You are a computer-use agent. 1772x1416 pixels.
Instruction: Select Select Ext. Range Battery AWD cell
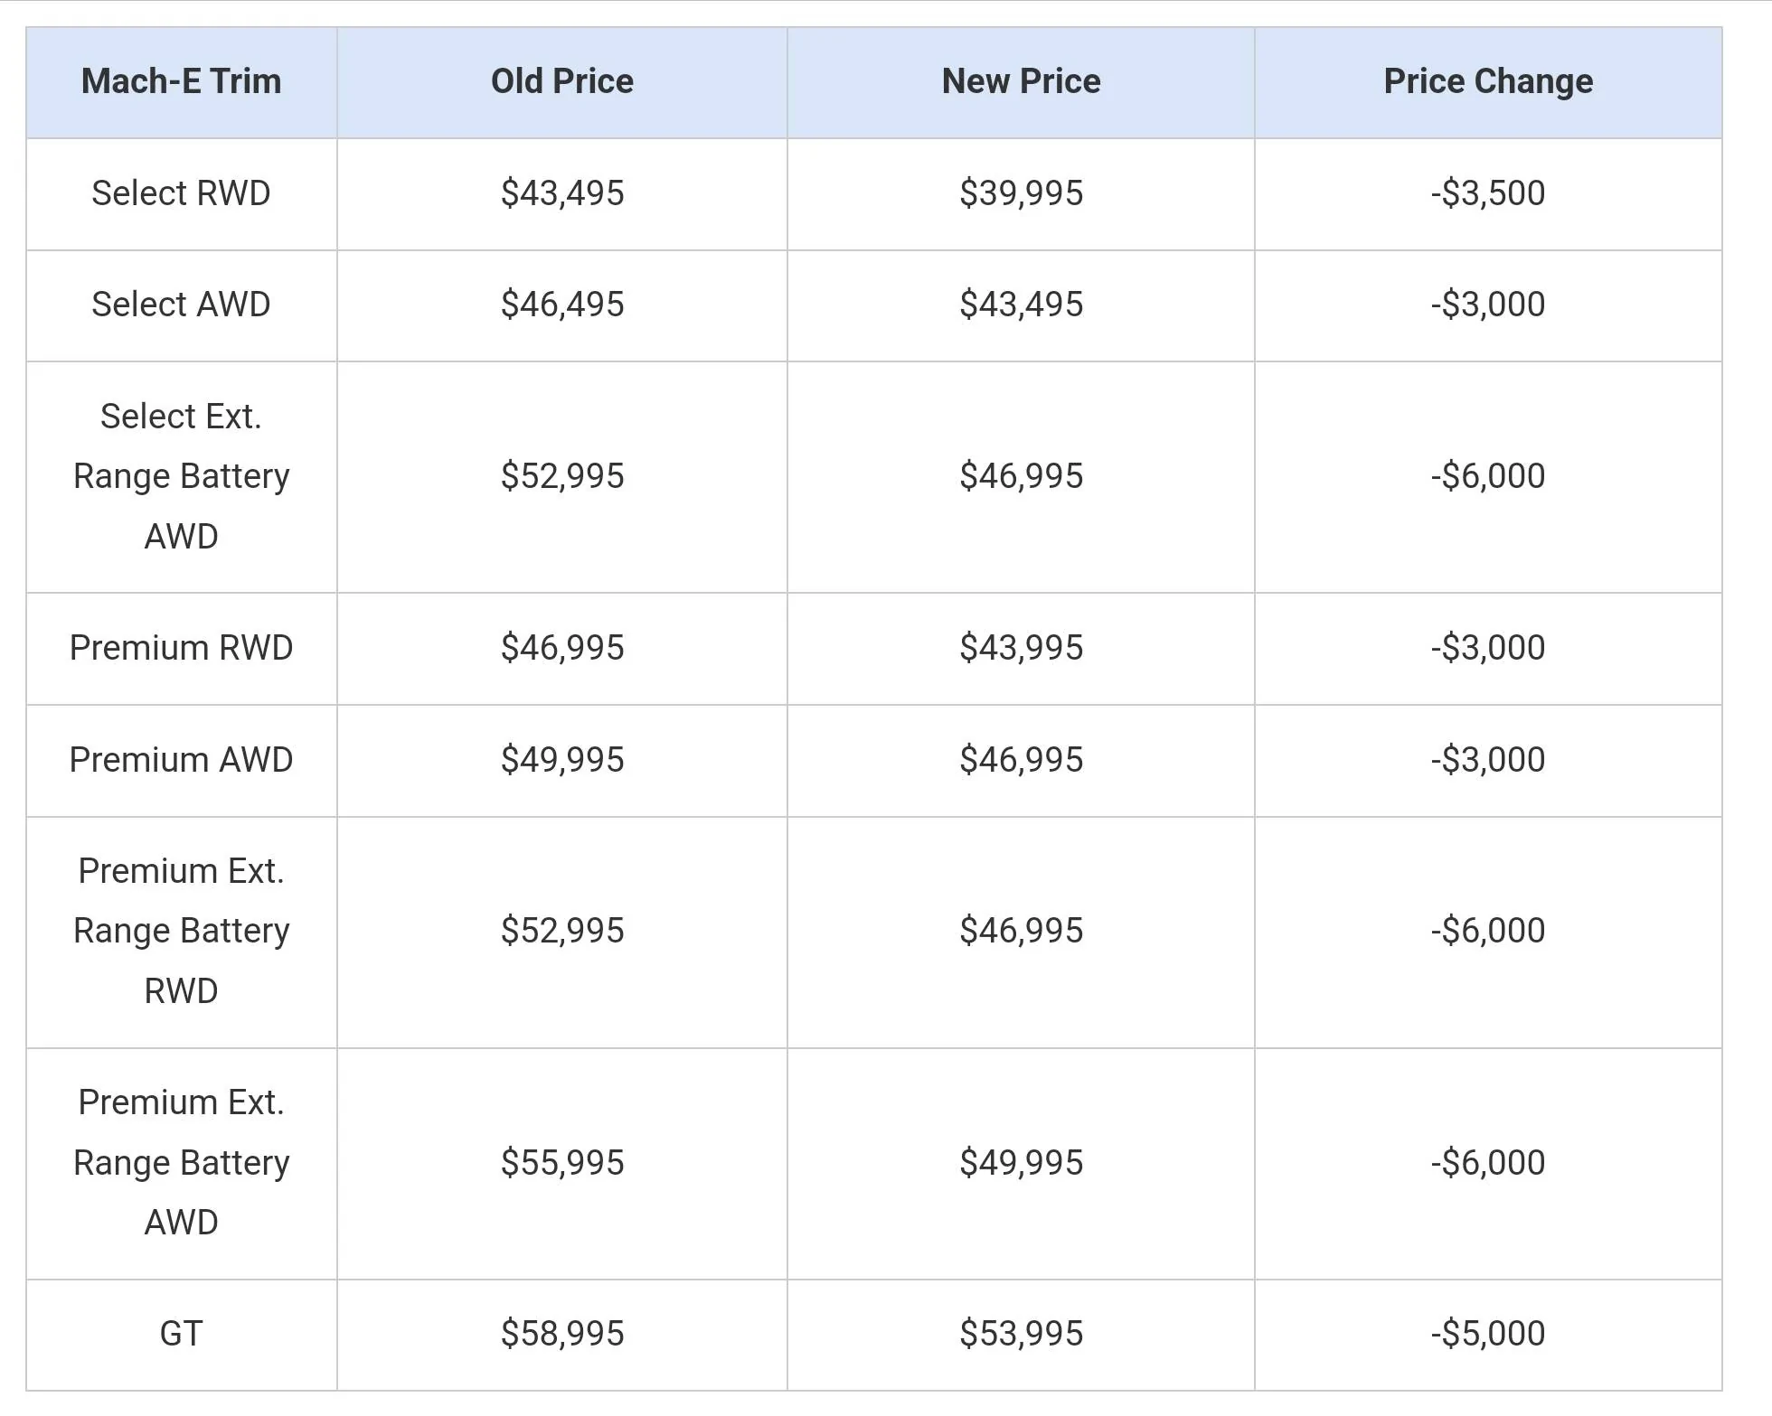(182, 476)
